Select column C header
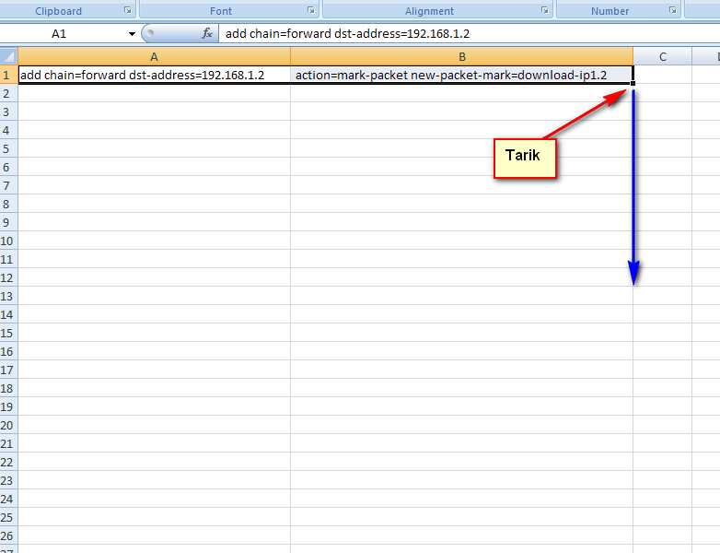Screen dimensions: 720x553 [663, 57]
